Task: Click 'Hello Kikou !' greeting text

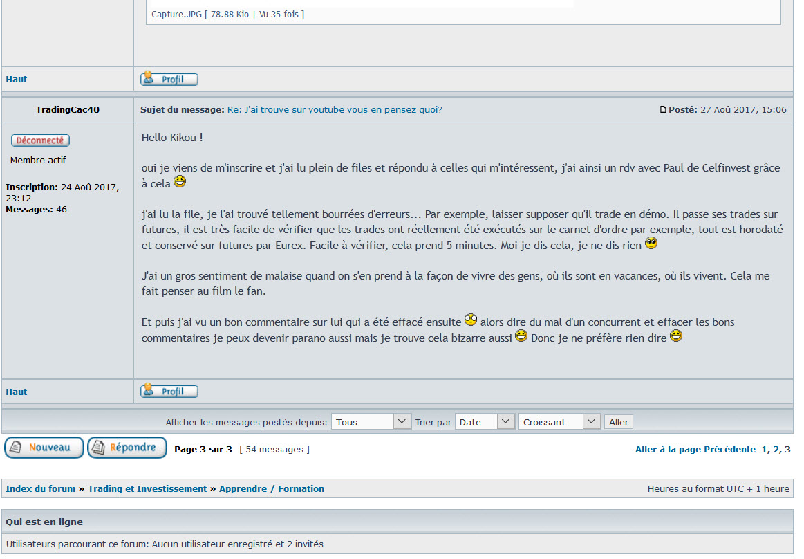Action: point(172,138)
